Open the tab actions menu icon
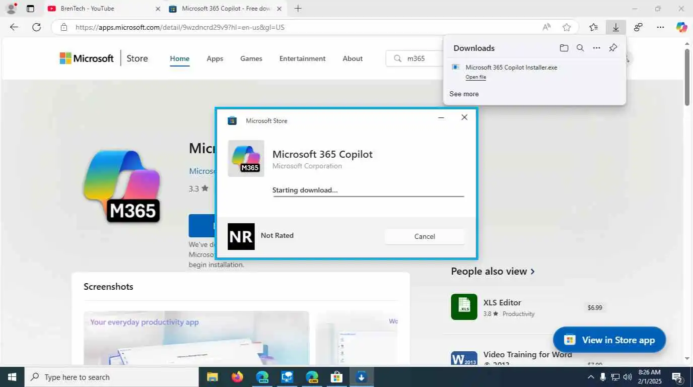Viewport: 693px width, 387px height. click(x=31, y=9)
